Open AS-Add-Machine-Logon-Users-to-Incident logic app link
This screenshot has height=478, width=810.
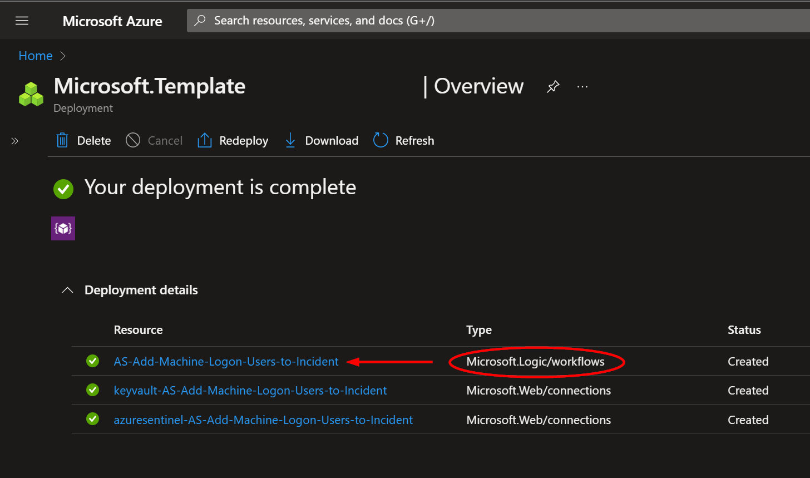point(226,362)
